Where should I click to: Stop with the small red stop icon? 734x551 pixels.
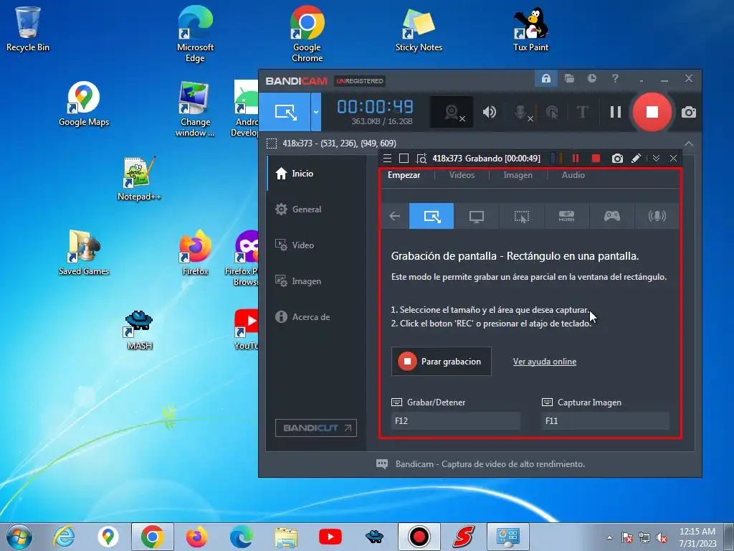pos(596,159)
